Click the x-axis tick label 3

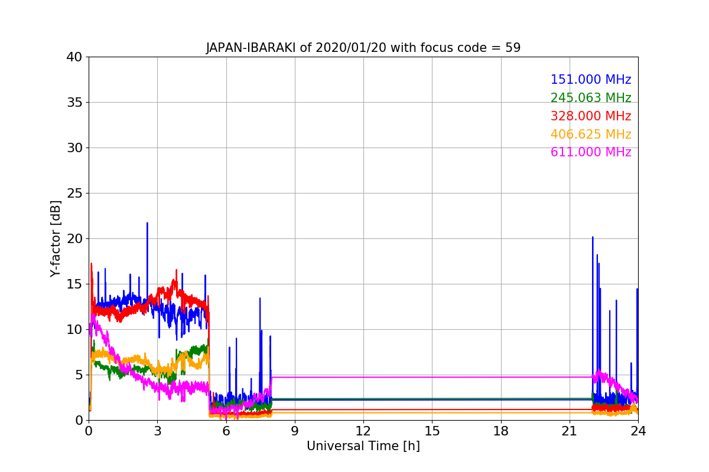click(x=157, y=431)
